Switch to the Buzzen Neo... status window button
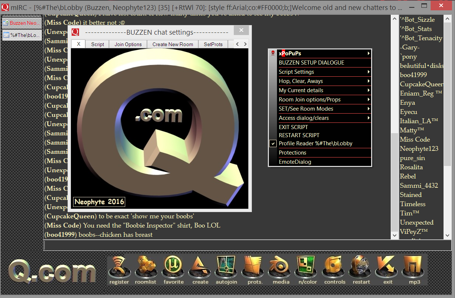Image resolution: width=455 pixels, height=298 pixels. [22, 23]
